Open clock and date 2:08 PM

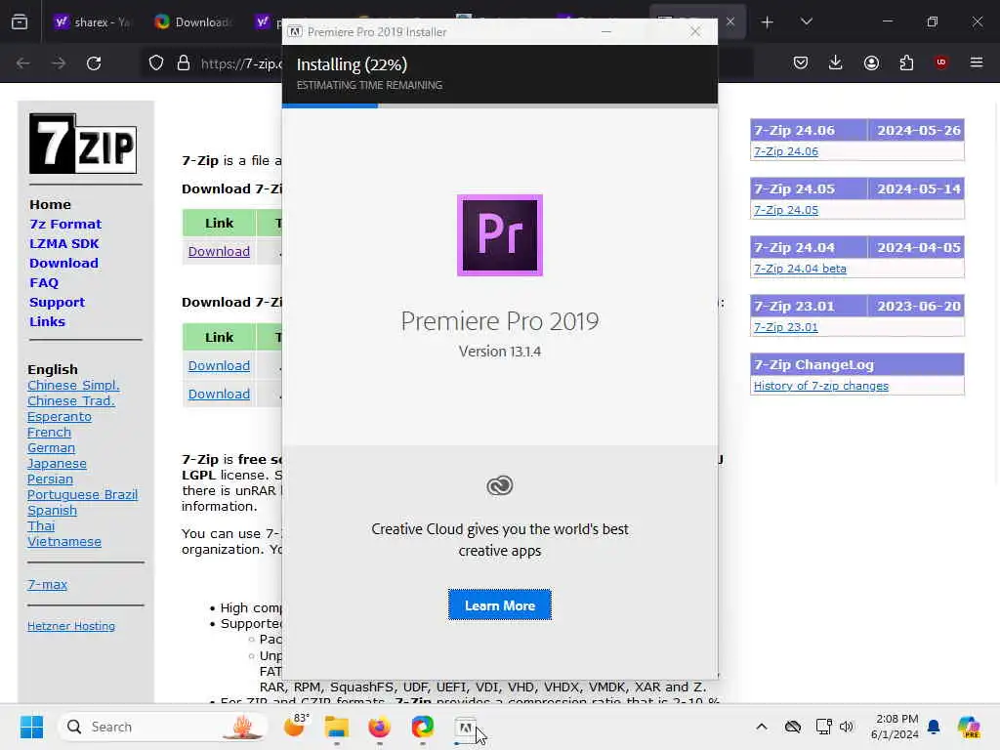pos(895,727)
